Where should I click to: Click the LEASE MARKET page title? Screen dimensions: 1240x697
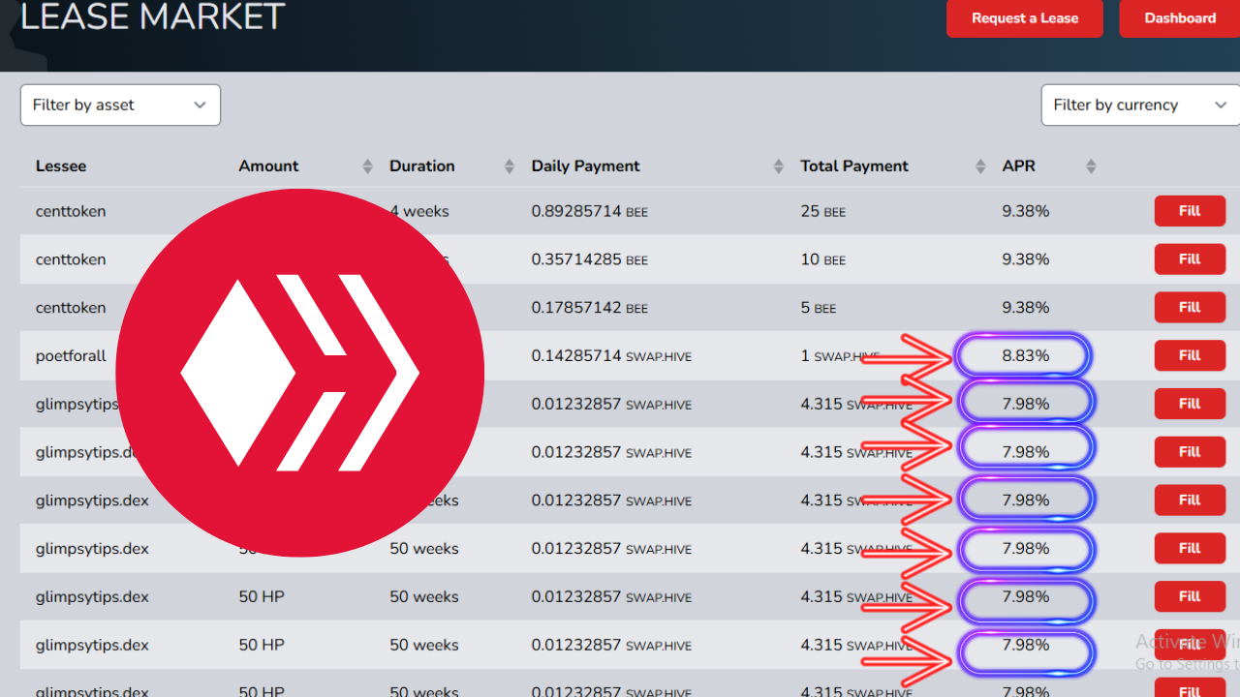pyautogui.click(x=152, y=15)
